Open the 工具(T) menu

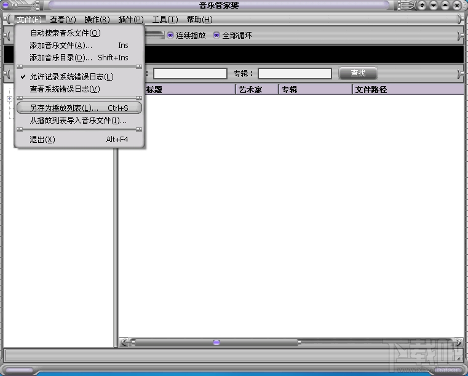pos(165,20)
